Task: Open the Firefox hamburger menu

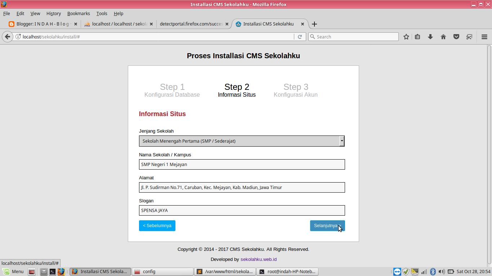Action: (x=484, y=36)
